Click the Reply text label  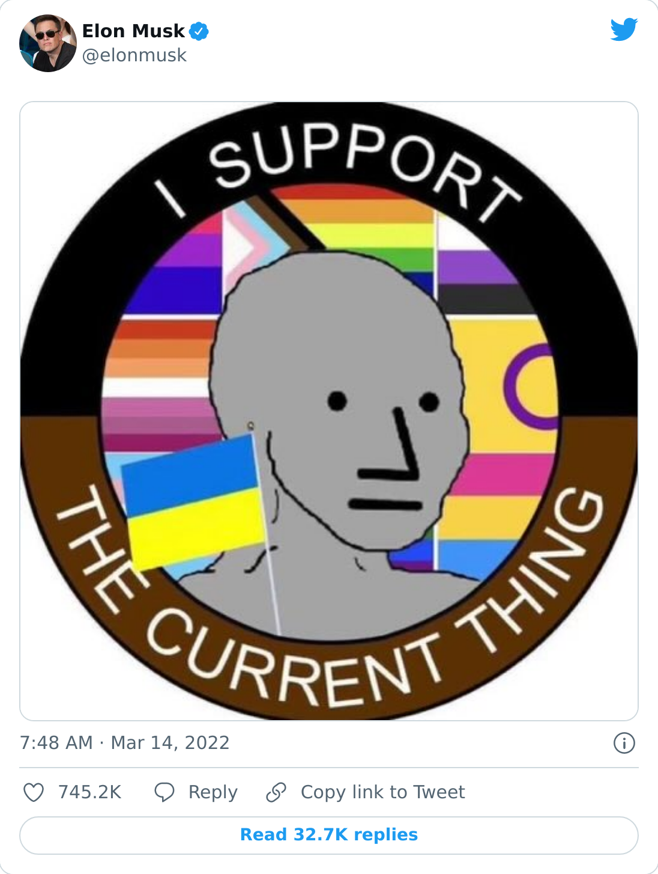213,792
